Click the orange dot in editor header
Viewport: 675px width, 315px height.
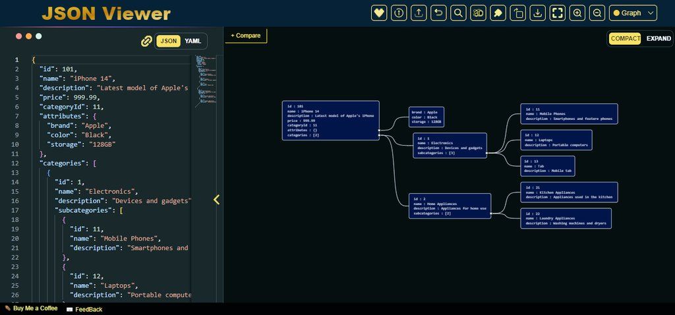[x=29, y=36]
